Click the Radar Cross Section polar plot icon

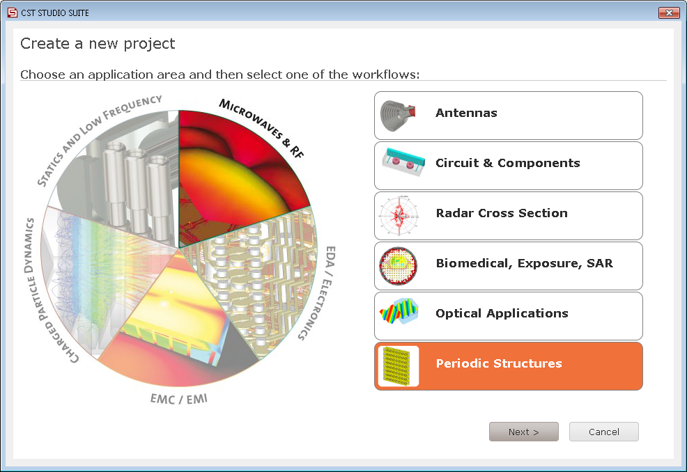[399, 215]
